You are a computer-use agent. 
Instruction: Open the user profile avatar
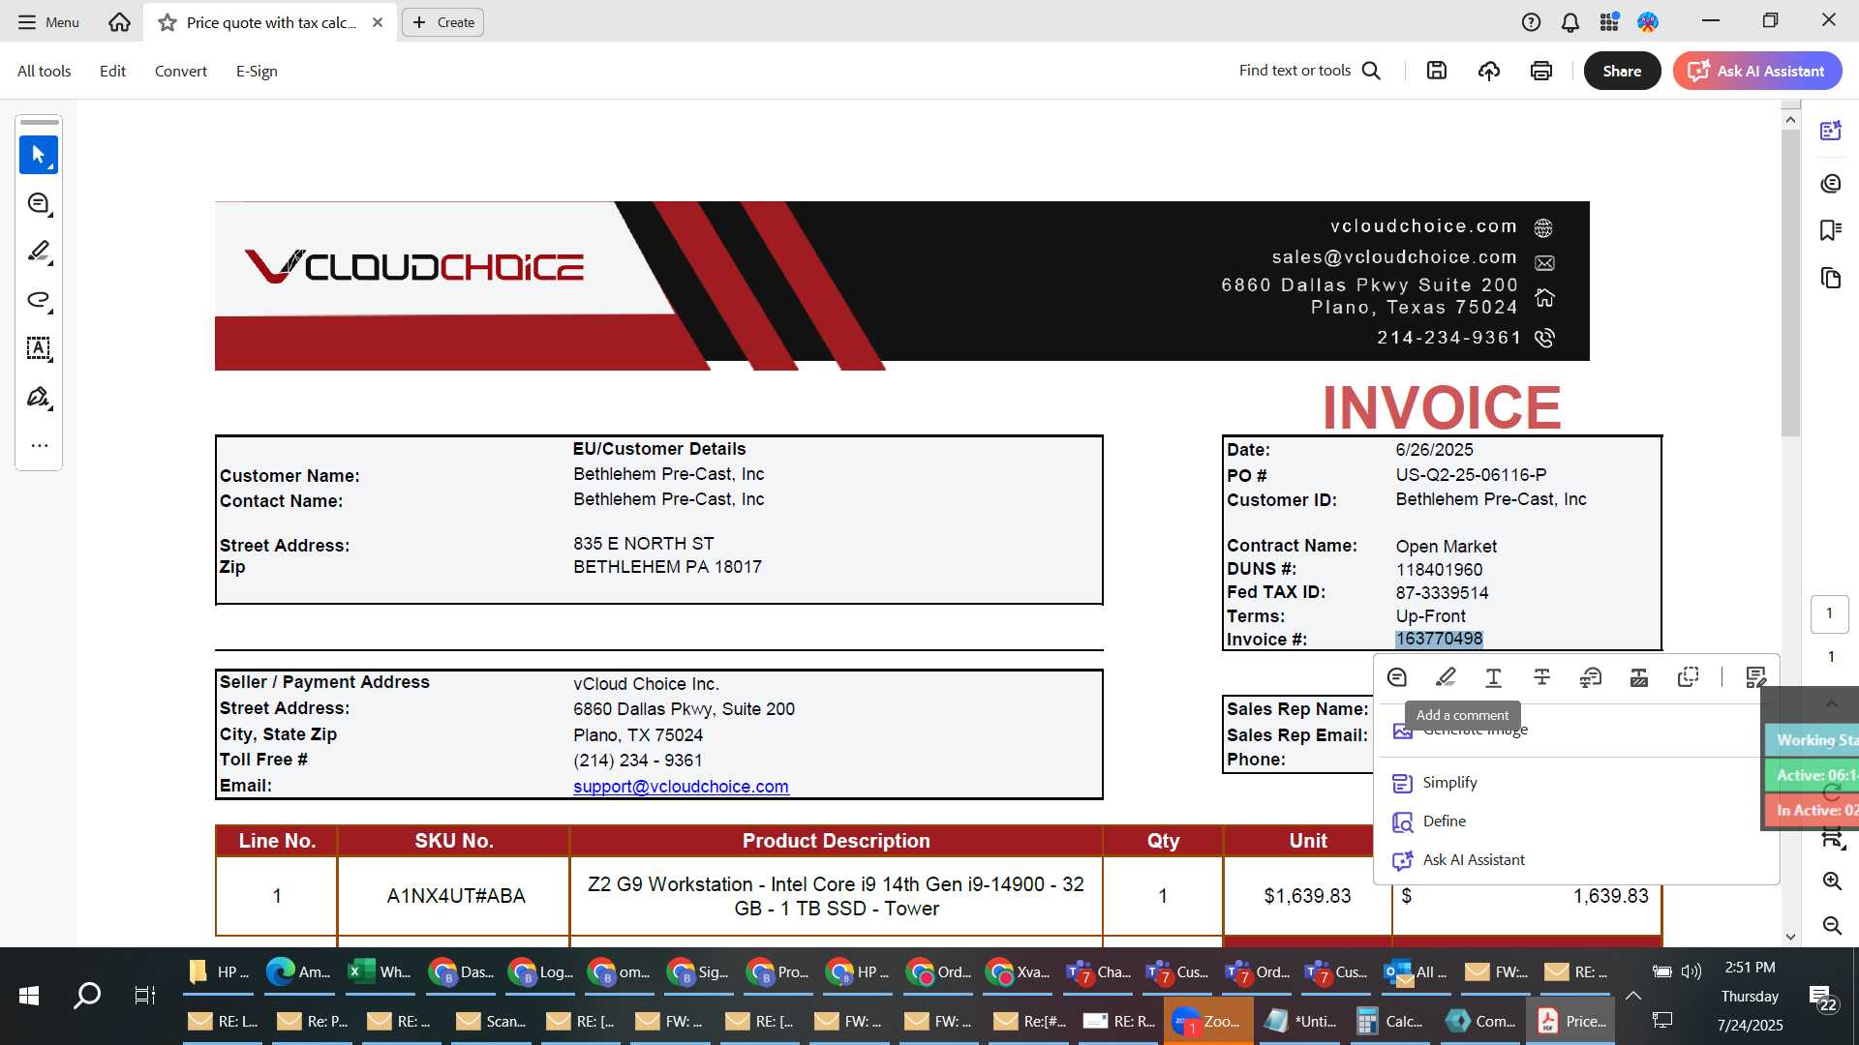[1648, 21]
